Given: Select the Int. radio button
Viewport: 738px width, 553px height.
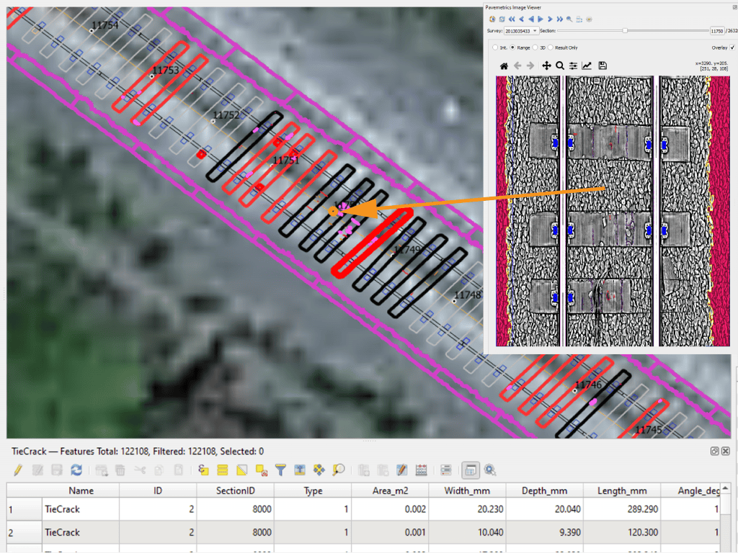Looking at the screenshot, I should pos(494,48).
